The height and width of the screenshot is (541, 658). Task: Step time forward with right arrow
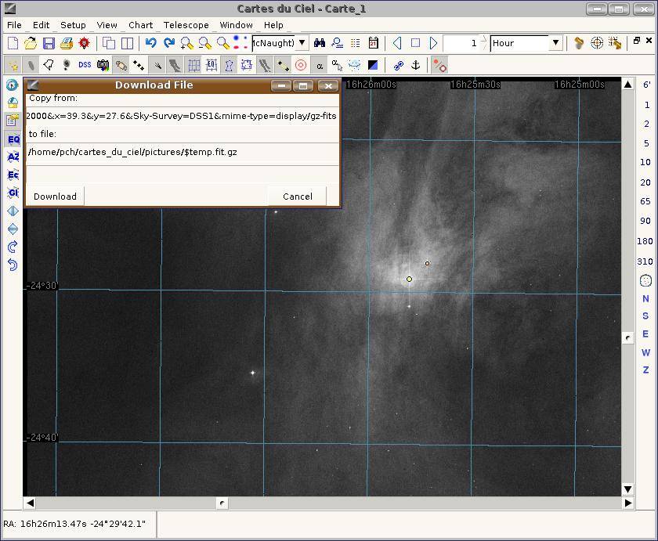tap(433, 43)
